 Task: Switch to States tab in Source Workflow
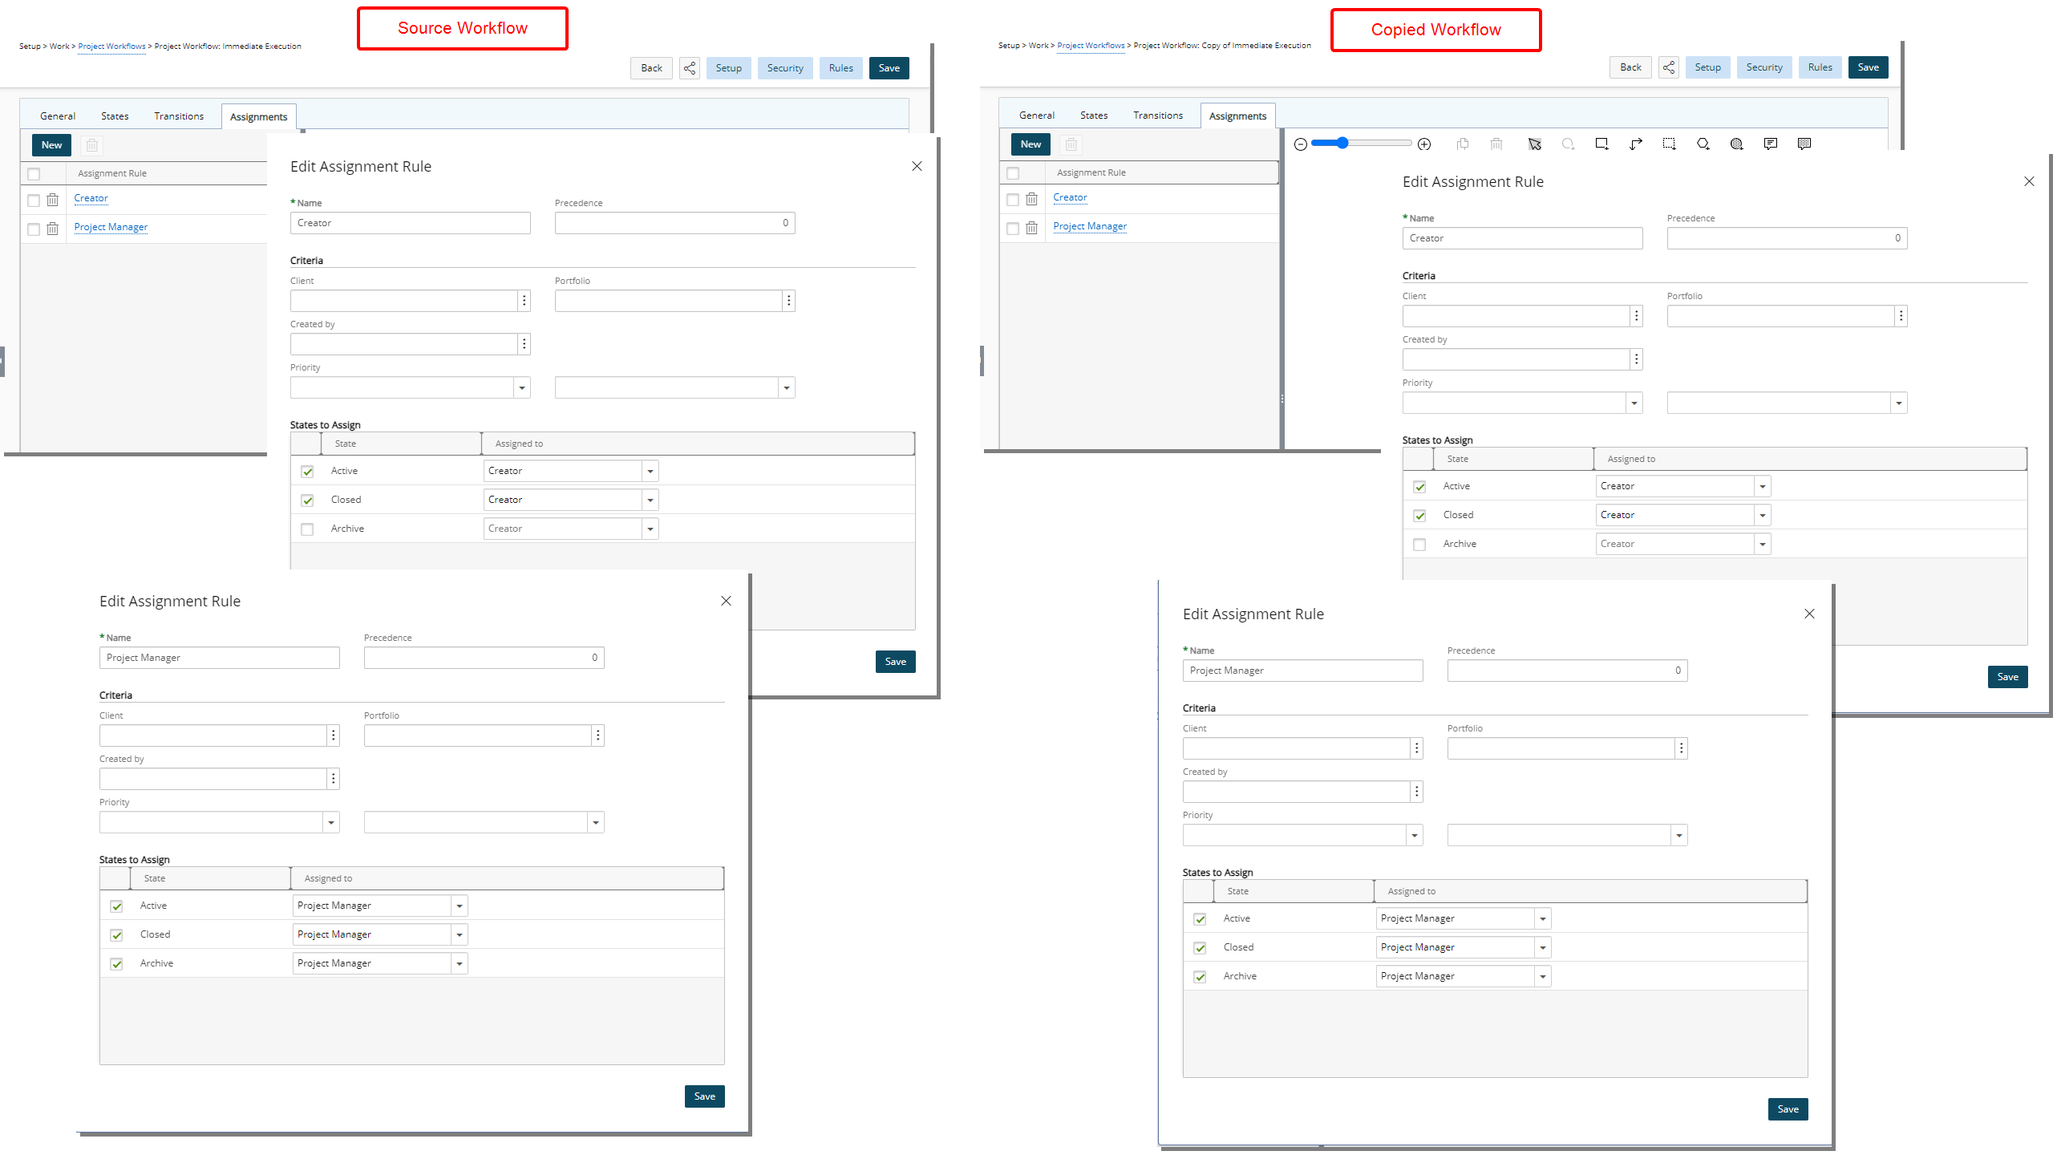(x=115, y=116)
